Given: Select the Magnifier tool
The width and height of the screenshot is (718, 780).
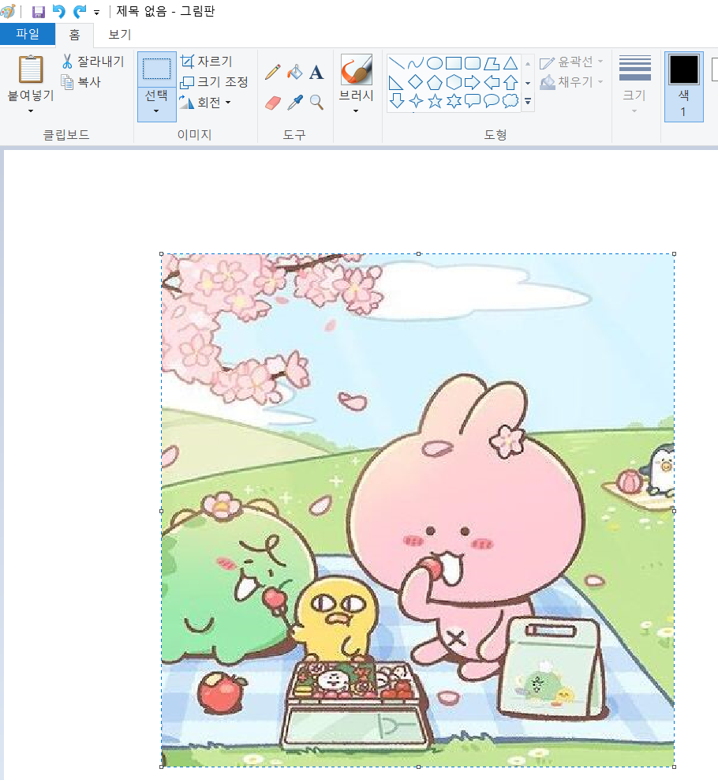Looking at the screenshot, I should pyautogui.click(x=316, y=103).
